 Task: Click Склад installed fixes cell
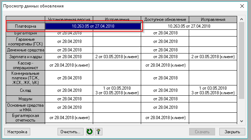[117, 90]
